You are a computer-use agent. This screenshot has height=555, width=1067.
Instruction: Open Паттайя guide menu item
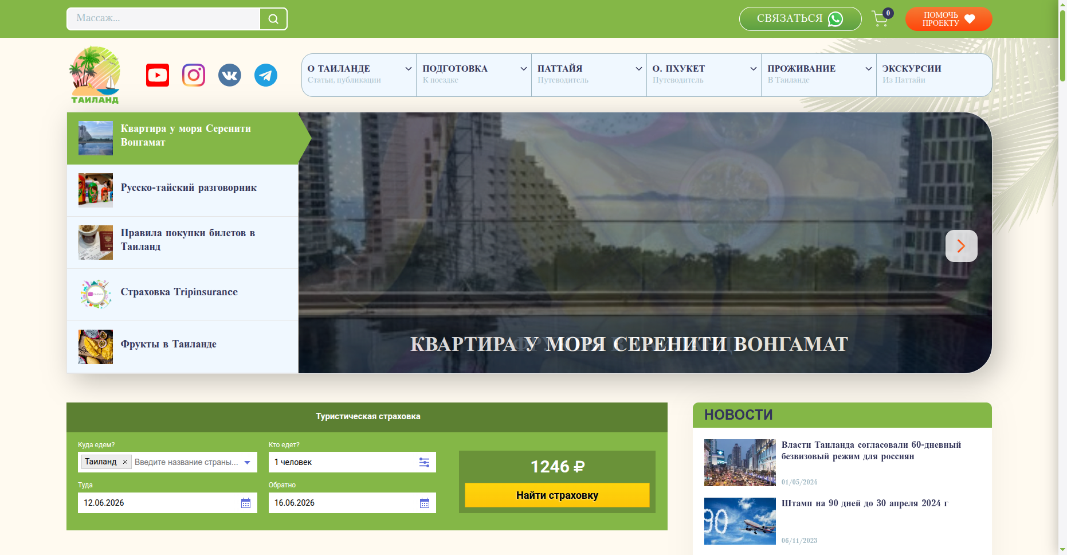(589, 75)
